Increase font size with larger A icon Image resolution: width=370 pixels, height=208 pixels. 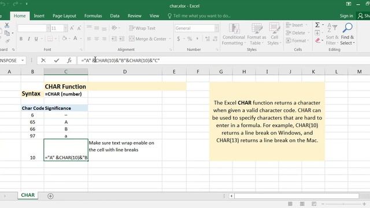click(72, 28)
